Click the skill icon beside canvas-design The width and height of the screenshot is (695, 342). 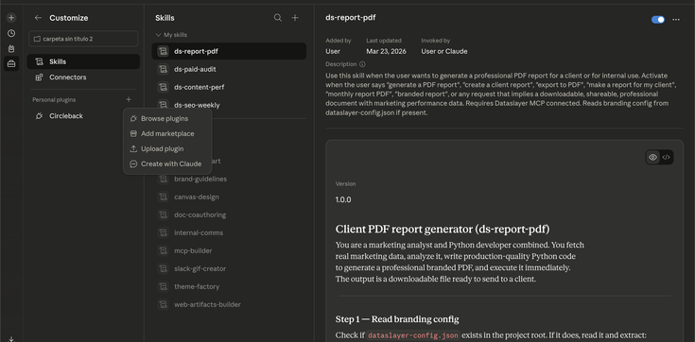click(163, 197)
